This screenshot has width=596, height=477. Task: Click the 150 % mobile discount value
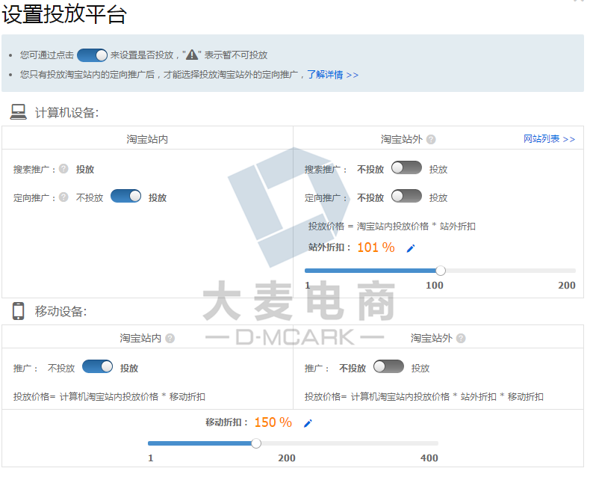pyautogui.click(x=273, y=422)
